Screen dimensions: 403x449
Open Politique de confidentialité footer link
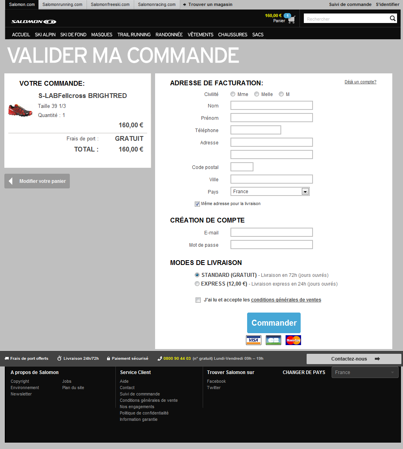click(x=144, y=413)
